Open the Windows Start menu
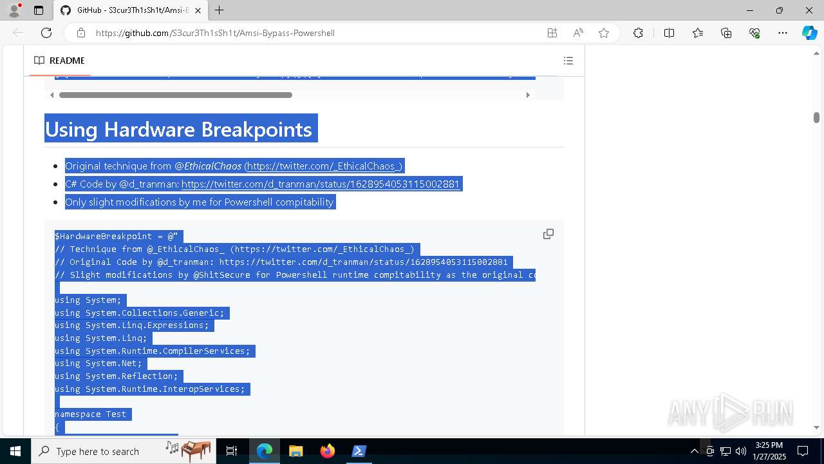 coord(15,451)
